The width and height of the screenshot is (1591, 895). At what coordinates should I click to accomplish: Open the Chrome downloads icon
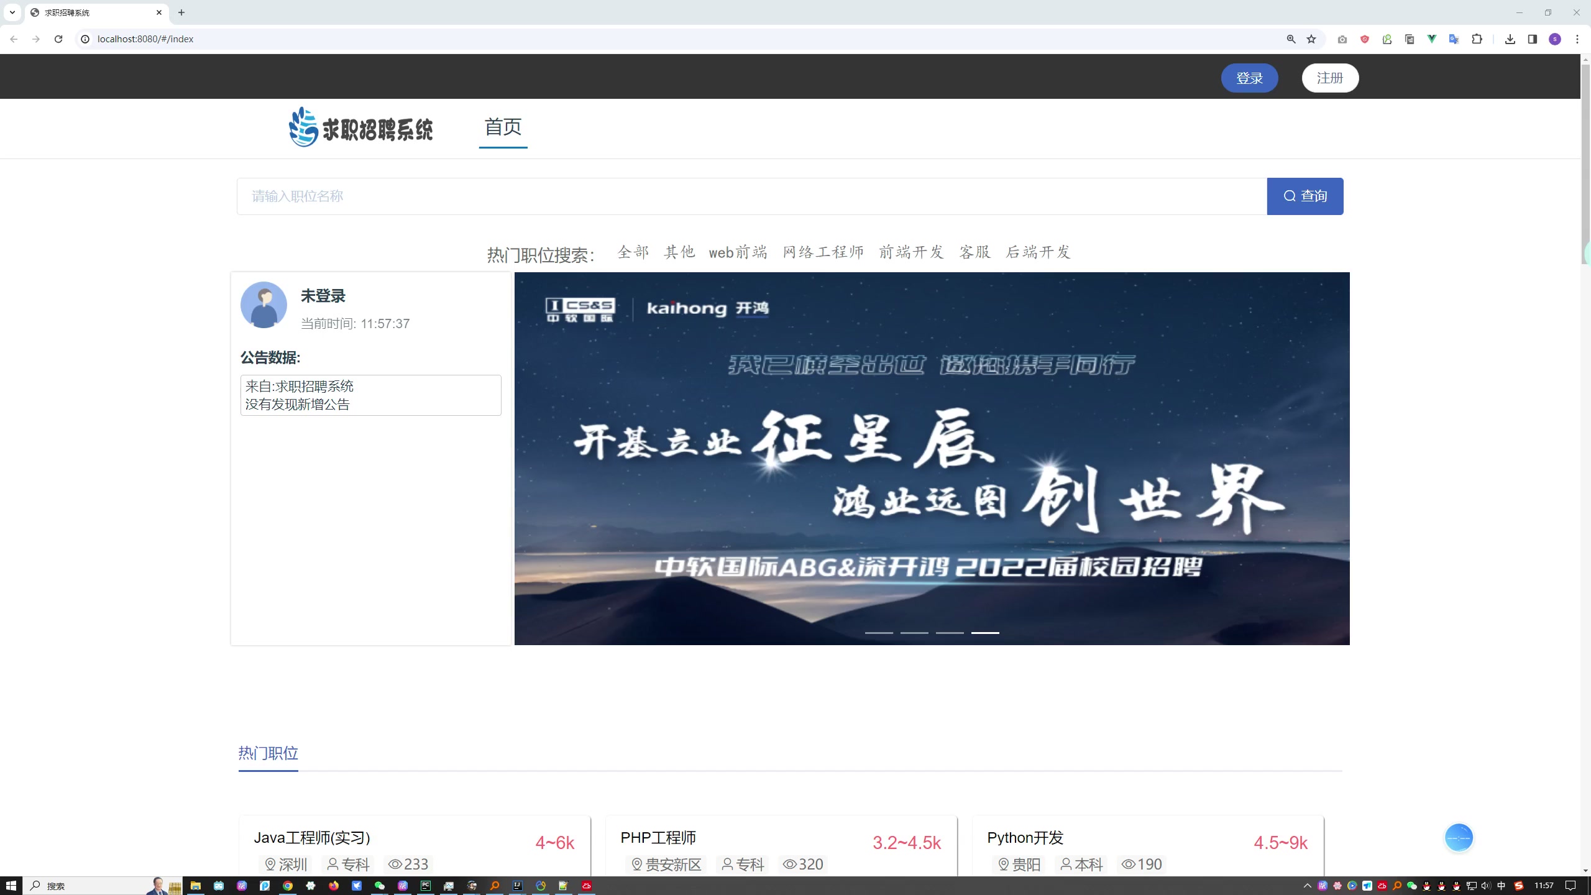(x=1510, y=39)
